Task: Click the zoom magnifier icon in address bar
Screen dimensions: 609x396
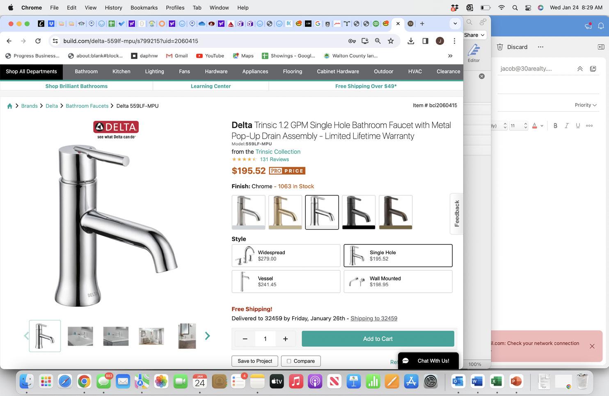Action: coord(378,41)
